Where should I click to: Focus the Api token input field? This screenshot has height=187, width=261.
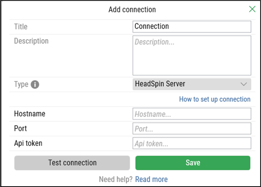[x=192, y=143]
